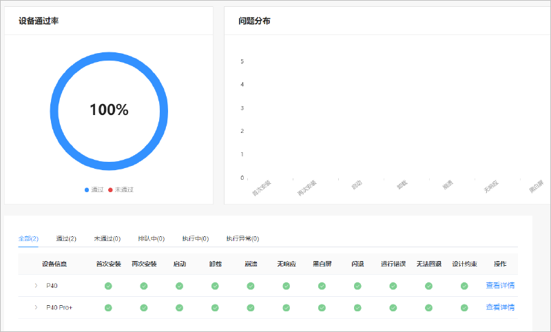This screenshot has height=332, width=551.
Task: Click P40 启动 pass check icon
Action: (179, 286)
